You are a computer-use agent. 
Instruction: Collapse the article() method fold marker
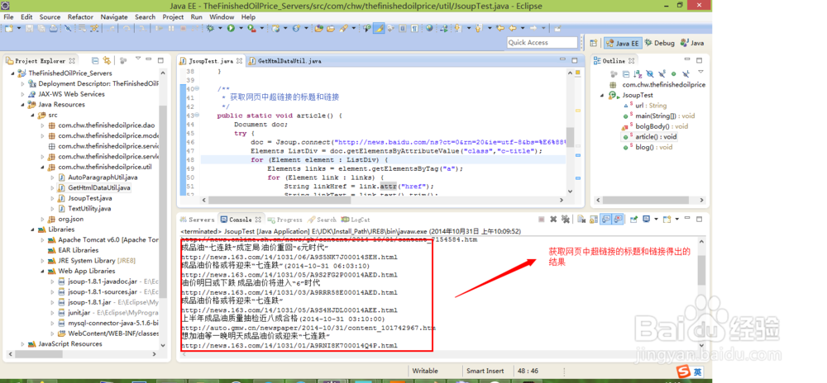click(196, 116)
